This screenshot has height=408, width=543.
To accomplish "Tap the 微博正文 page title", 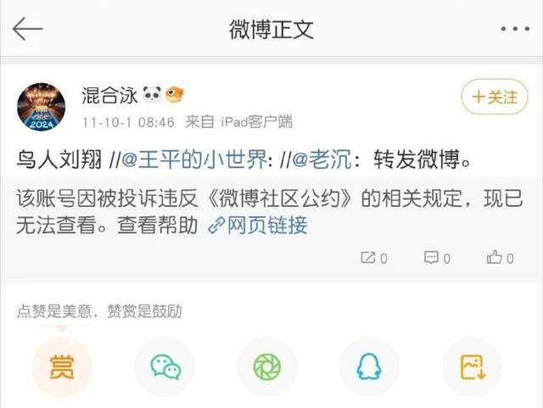I will point(271,29).
